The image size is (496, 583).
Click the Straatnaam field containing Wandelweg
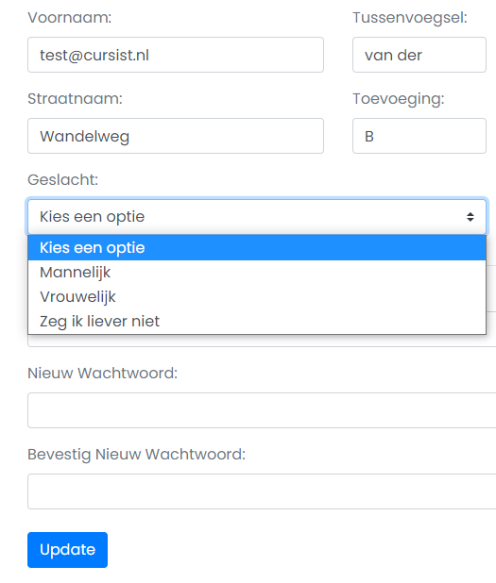click(x=176, y=136)
